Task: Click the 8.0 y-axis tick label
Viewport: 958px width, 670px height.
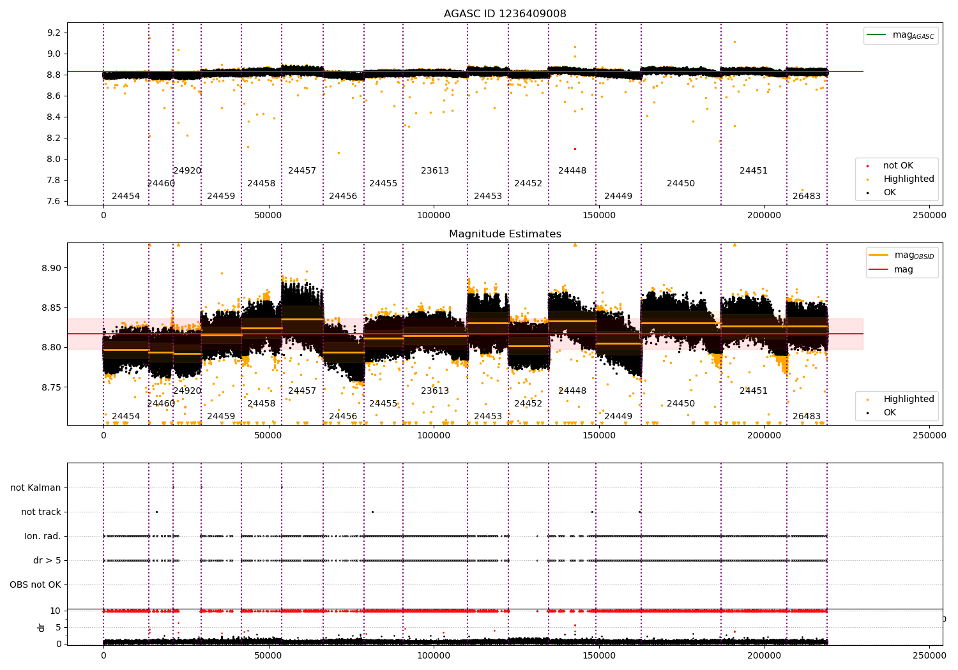Action: (54, 159)
